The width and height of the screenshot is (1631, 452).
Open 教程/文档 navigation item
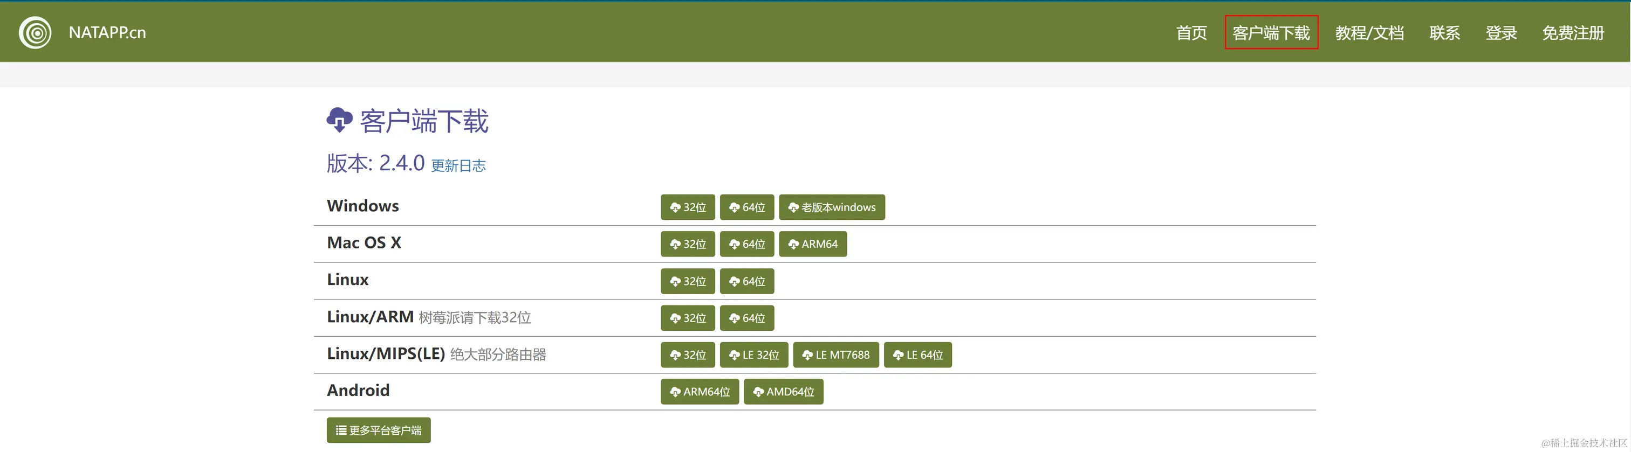pos(1369,33)
